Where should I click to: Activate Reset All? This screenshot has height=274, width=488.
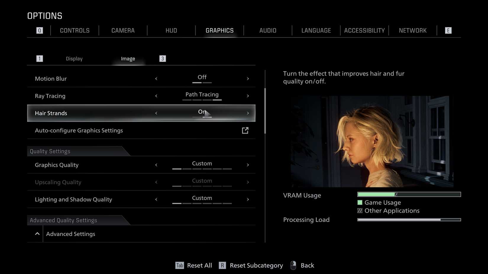click(199, 265)
